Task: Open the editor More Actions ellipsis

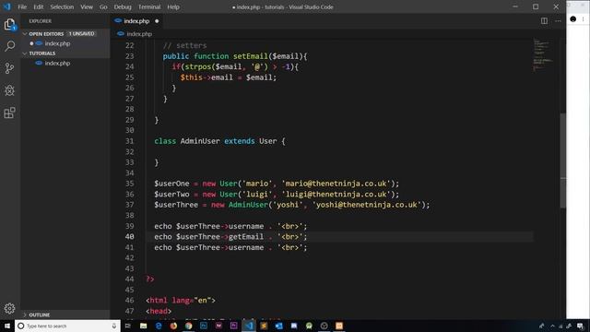Action: (x=558, y=21)
